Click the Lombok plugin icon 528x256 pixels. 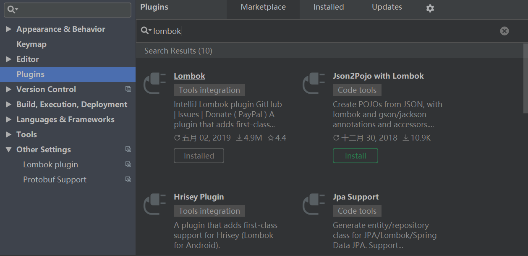tap(155, 83)
